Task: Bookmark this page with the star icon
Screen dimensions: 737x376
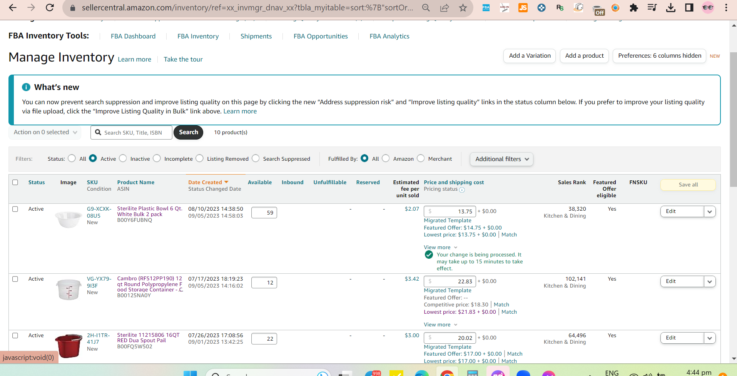Action: [x=463, y=8]
